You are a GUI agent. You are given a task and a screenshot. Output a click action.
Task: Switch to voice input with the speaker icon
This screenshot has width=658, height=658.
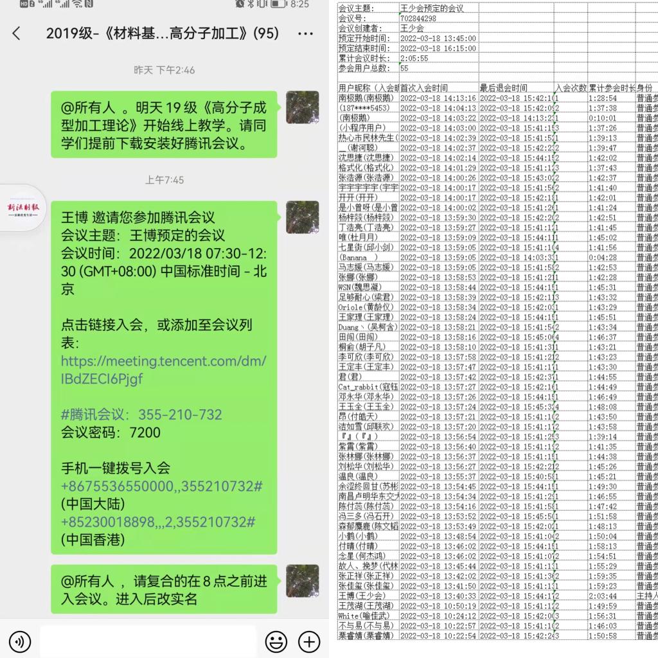tap(19, 642)
